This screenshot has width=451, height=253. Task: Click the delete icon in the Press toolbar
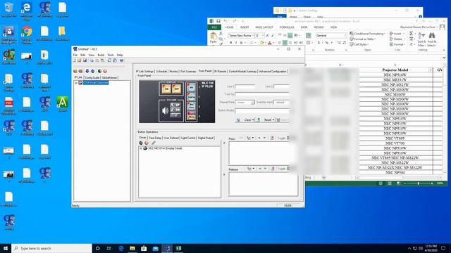tap(272, 138)
